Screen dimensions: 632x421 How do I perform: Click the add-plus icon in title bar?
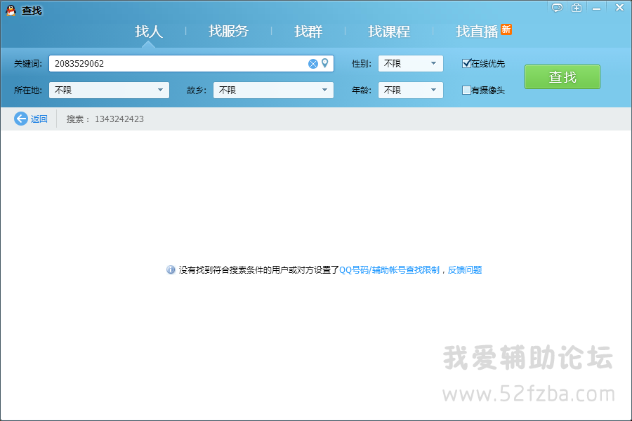pos(577,8)
